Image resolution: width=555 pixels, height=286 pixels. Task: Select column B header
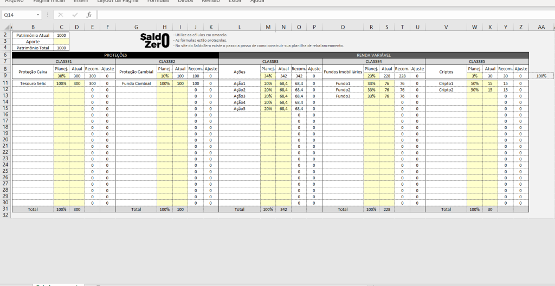(x=33, y=27)
